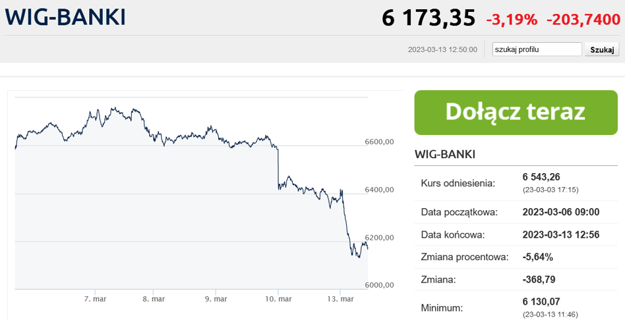
Task: Click the WIG-BANKI page title
Action: point(65,18)
